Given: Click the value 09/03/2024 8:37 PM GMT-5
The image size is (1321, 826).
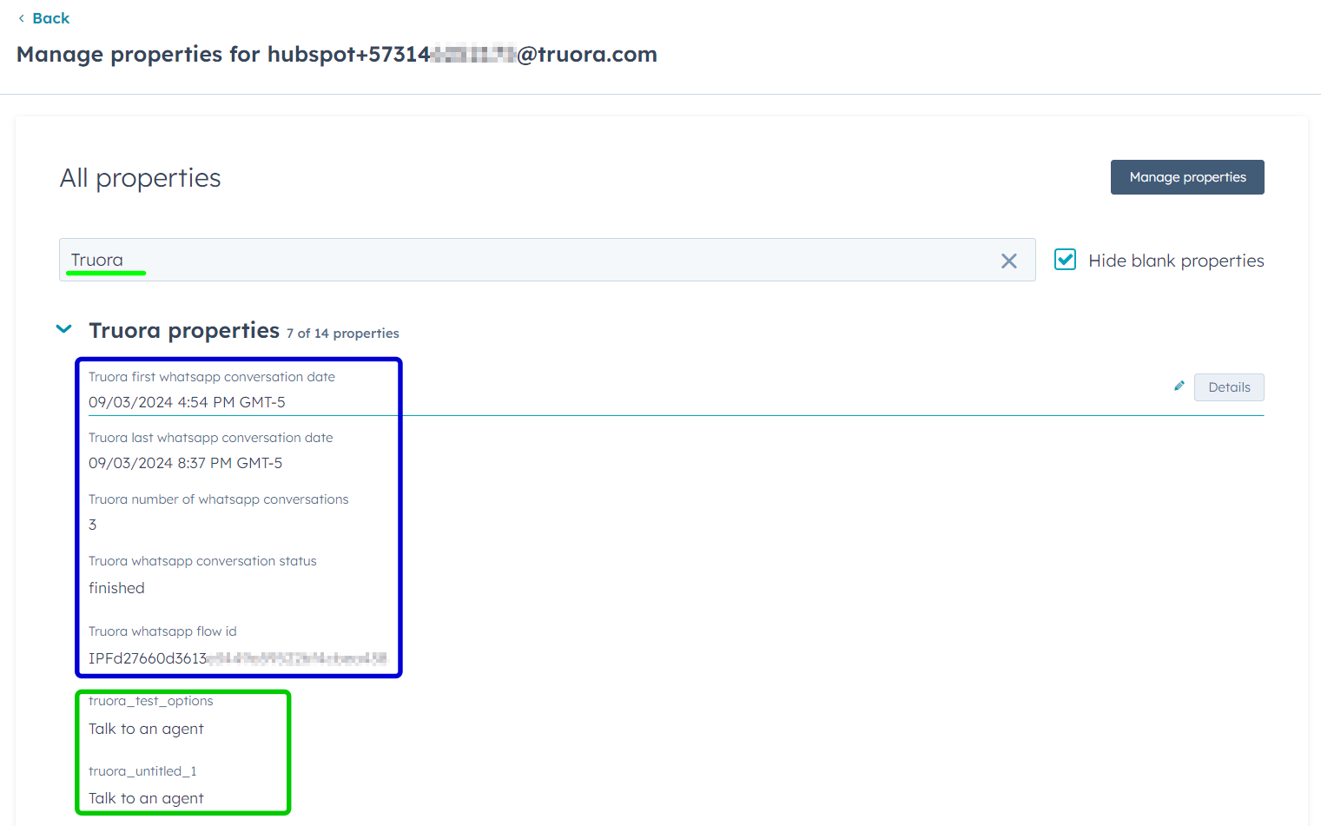Looking at the screenshot, I should click(x=185, y=463).
